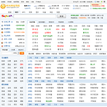Open the 100元 recharge amount dropdown

click(16, 53)
